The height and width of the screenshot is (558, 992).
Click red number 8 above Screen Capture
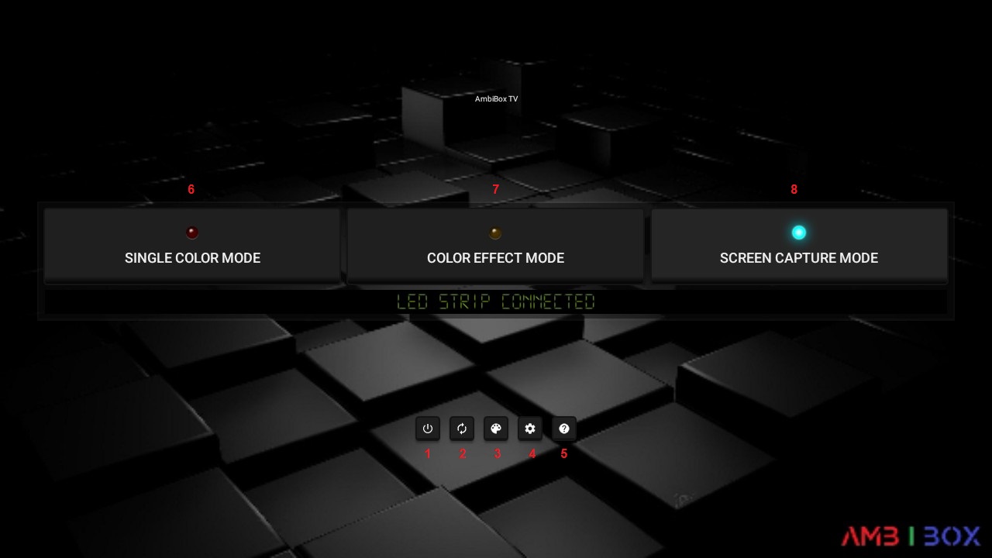pyautogui.click(x=794, y=189)
